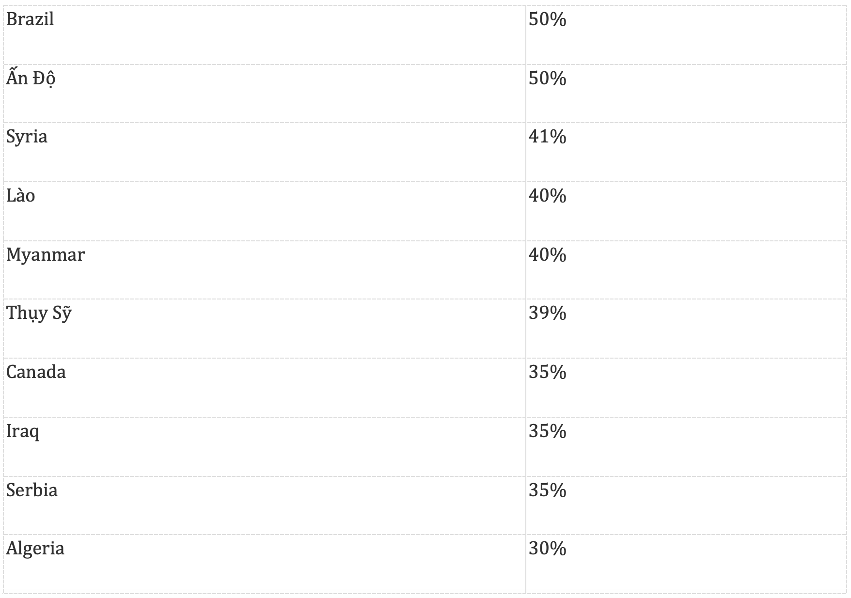This screenshot has height=598, width=851.
Task: Click the Canada country name
Action: (x=36, y=372)
